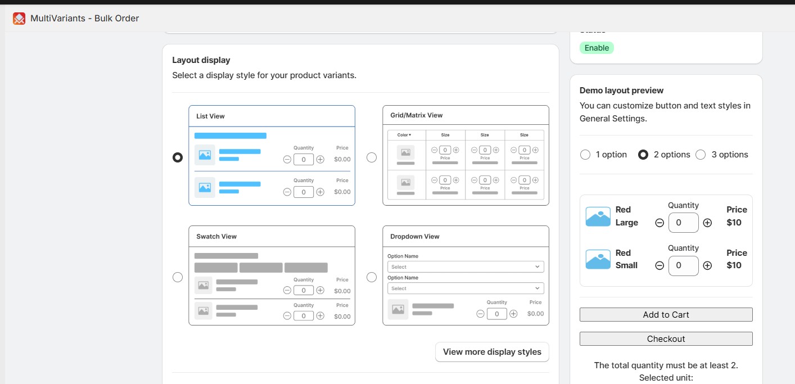Click the MultiVariants app logo icon
Viewport: 795px width, 384px height.
pyautogui.click(x=19, y=18)
